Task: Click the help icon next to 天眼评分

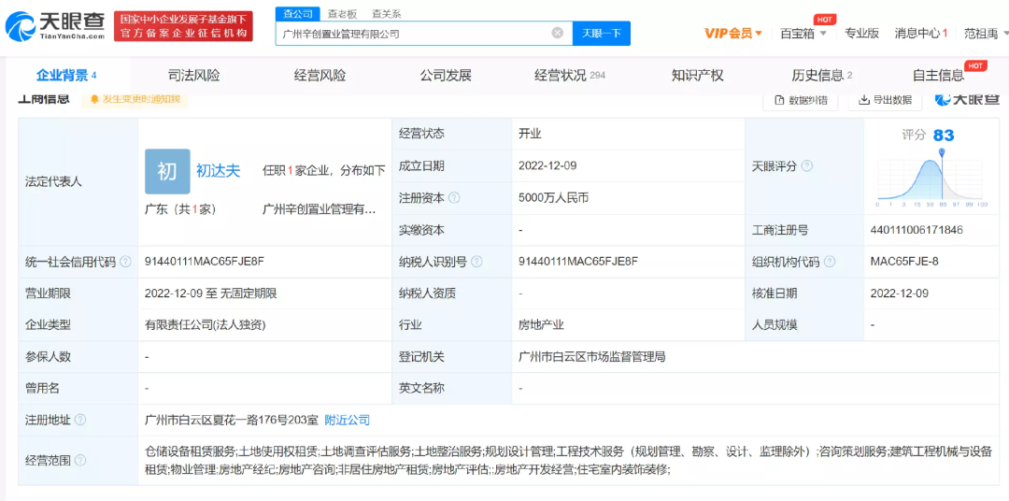Action: click(807, 166)
